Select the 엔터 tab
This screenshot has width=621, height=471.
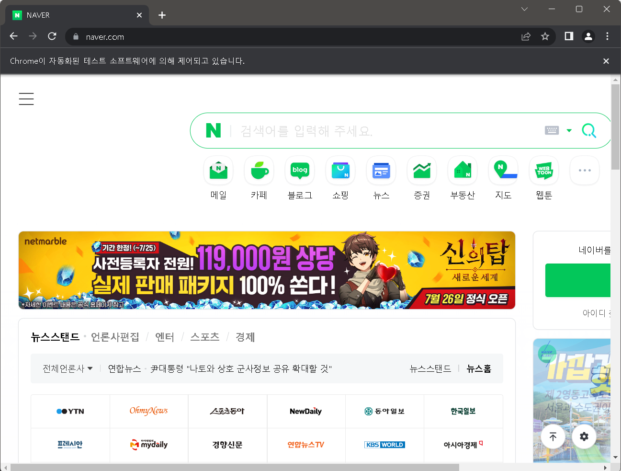(165, 337)
